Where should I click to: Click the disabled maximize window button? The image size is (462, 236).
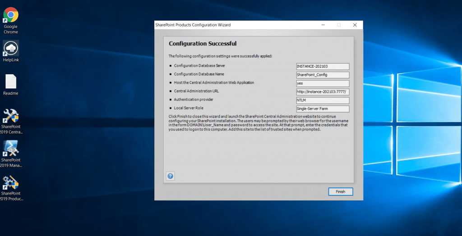[x=339, y=25]
